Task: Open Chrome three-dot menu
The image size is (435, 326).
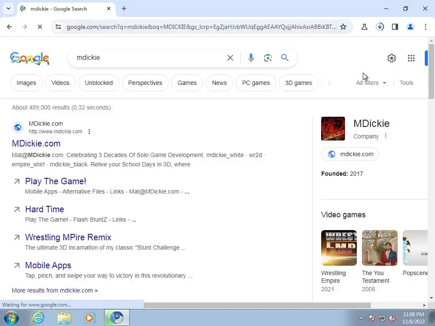Action: (426, 27)
